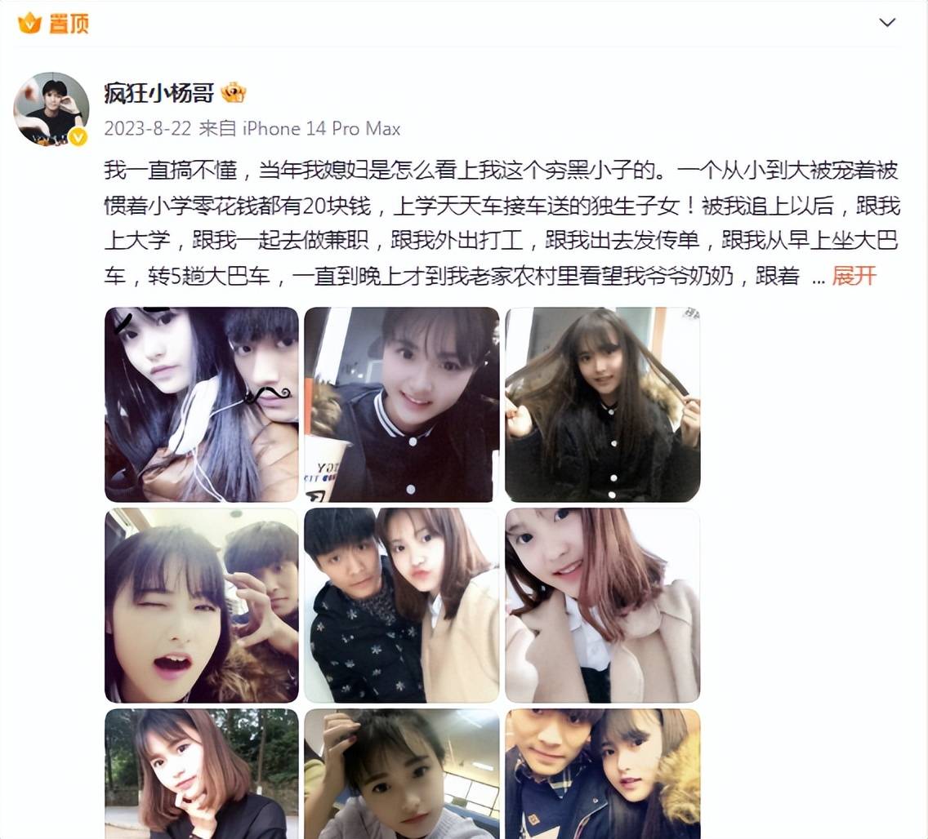Image resolution: width=928 pixels, height=839 pixels.
Task: Expand full post with 展开
Action: (x=854, y=276)
